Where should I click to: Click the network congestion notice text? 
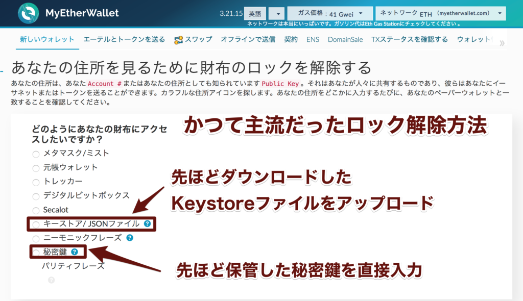point(354,23)
